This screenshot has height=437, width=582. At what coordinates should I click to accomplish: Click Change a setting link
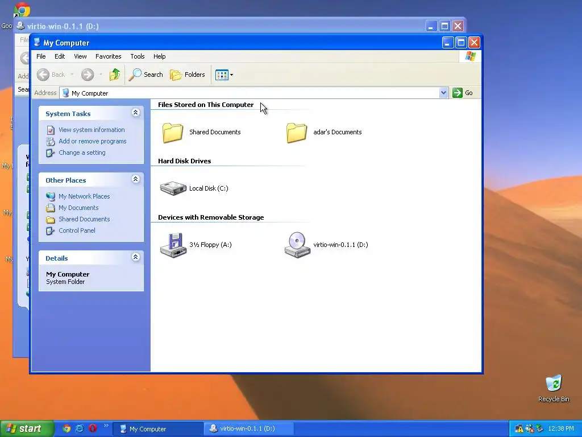click(x=82, y=152)
